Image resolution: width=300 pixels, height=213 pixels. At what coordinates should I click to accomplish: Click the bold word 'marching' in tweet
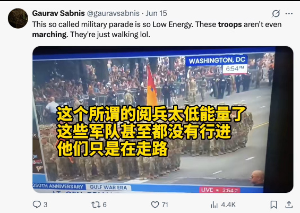(50, 35)
